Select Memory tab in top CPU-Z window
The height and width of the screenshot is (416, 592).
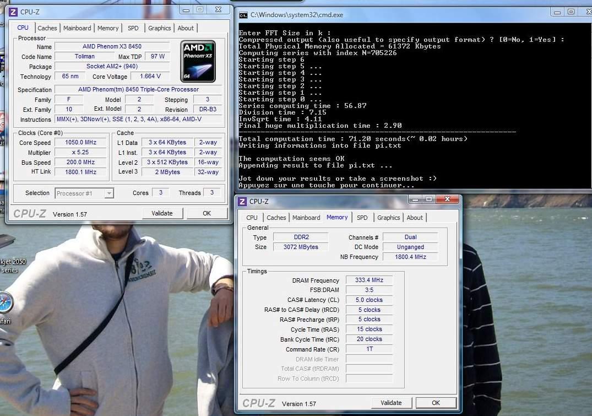(108, 28)
